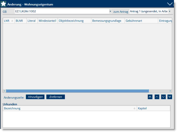This screenshot has width=177, height=132.
Task: Open the zum Antrag dropdown arrow
Action: (x=170, y=11)
